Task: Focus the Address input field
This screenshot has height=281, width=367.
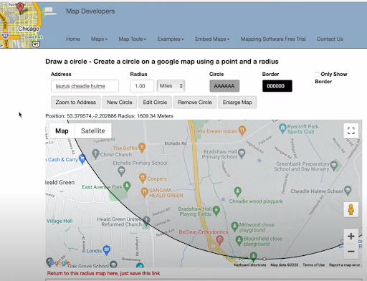Action: click(x=85, y=86)
